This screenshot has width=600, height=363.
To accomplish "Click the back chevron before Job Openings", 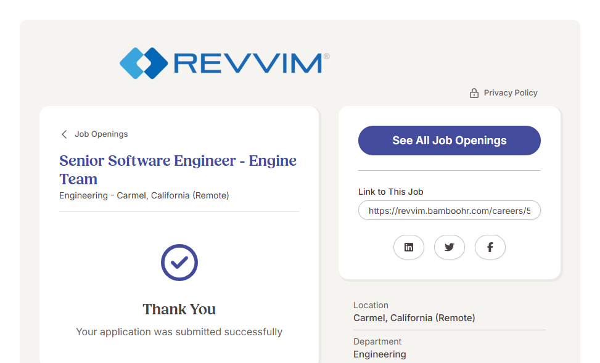I will [x=64, y=134].
